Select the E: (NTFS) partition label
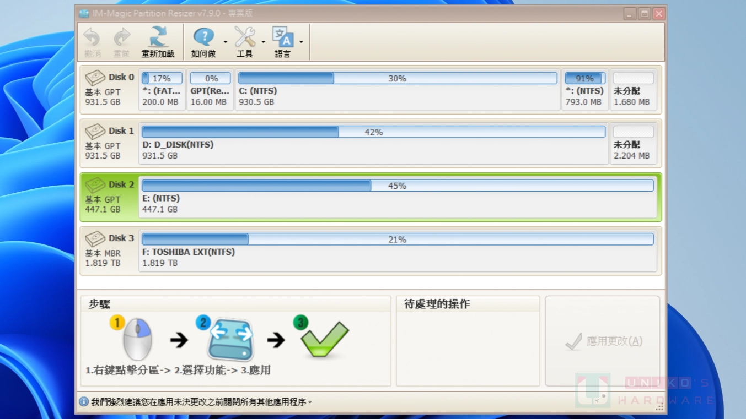This screenshot has height=419, width=746. (161, 198)
